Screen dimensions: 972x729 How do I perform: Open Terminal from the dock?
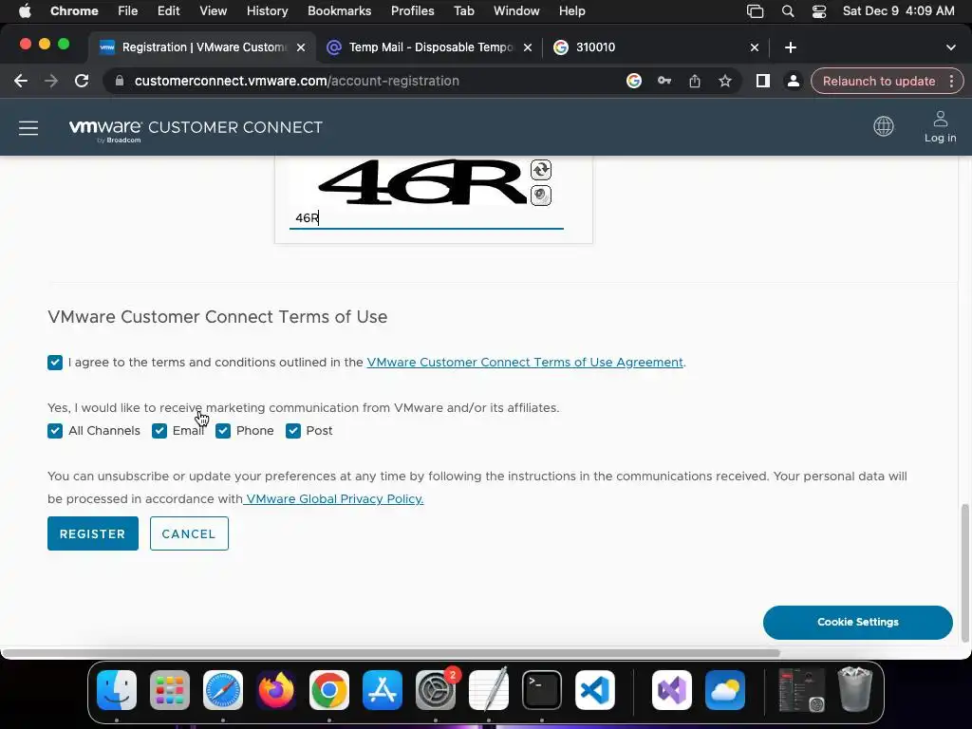(x=542, y=690)
